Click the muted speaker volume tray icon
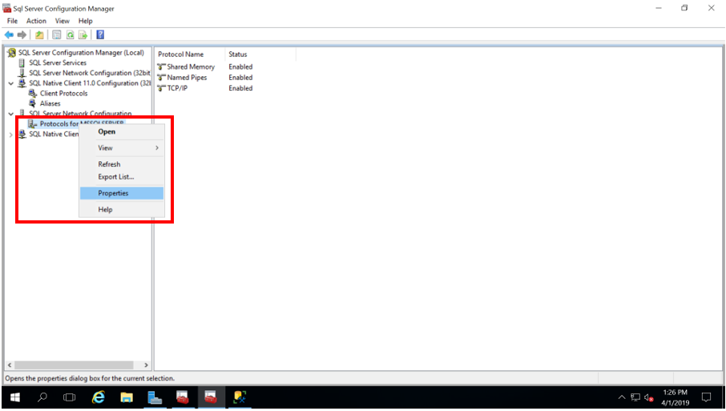Viewport: 726px width, 411px height. (649, 397)
